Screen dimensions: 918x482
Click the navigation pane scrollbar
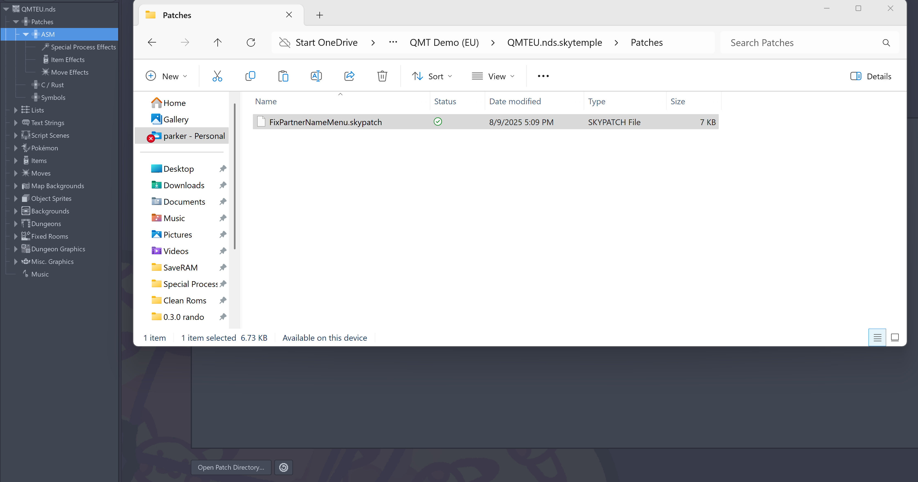pyautogui.click(x=234, y=176)
